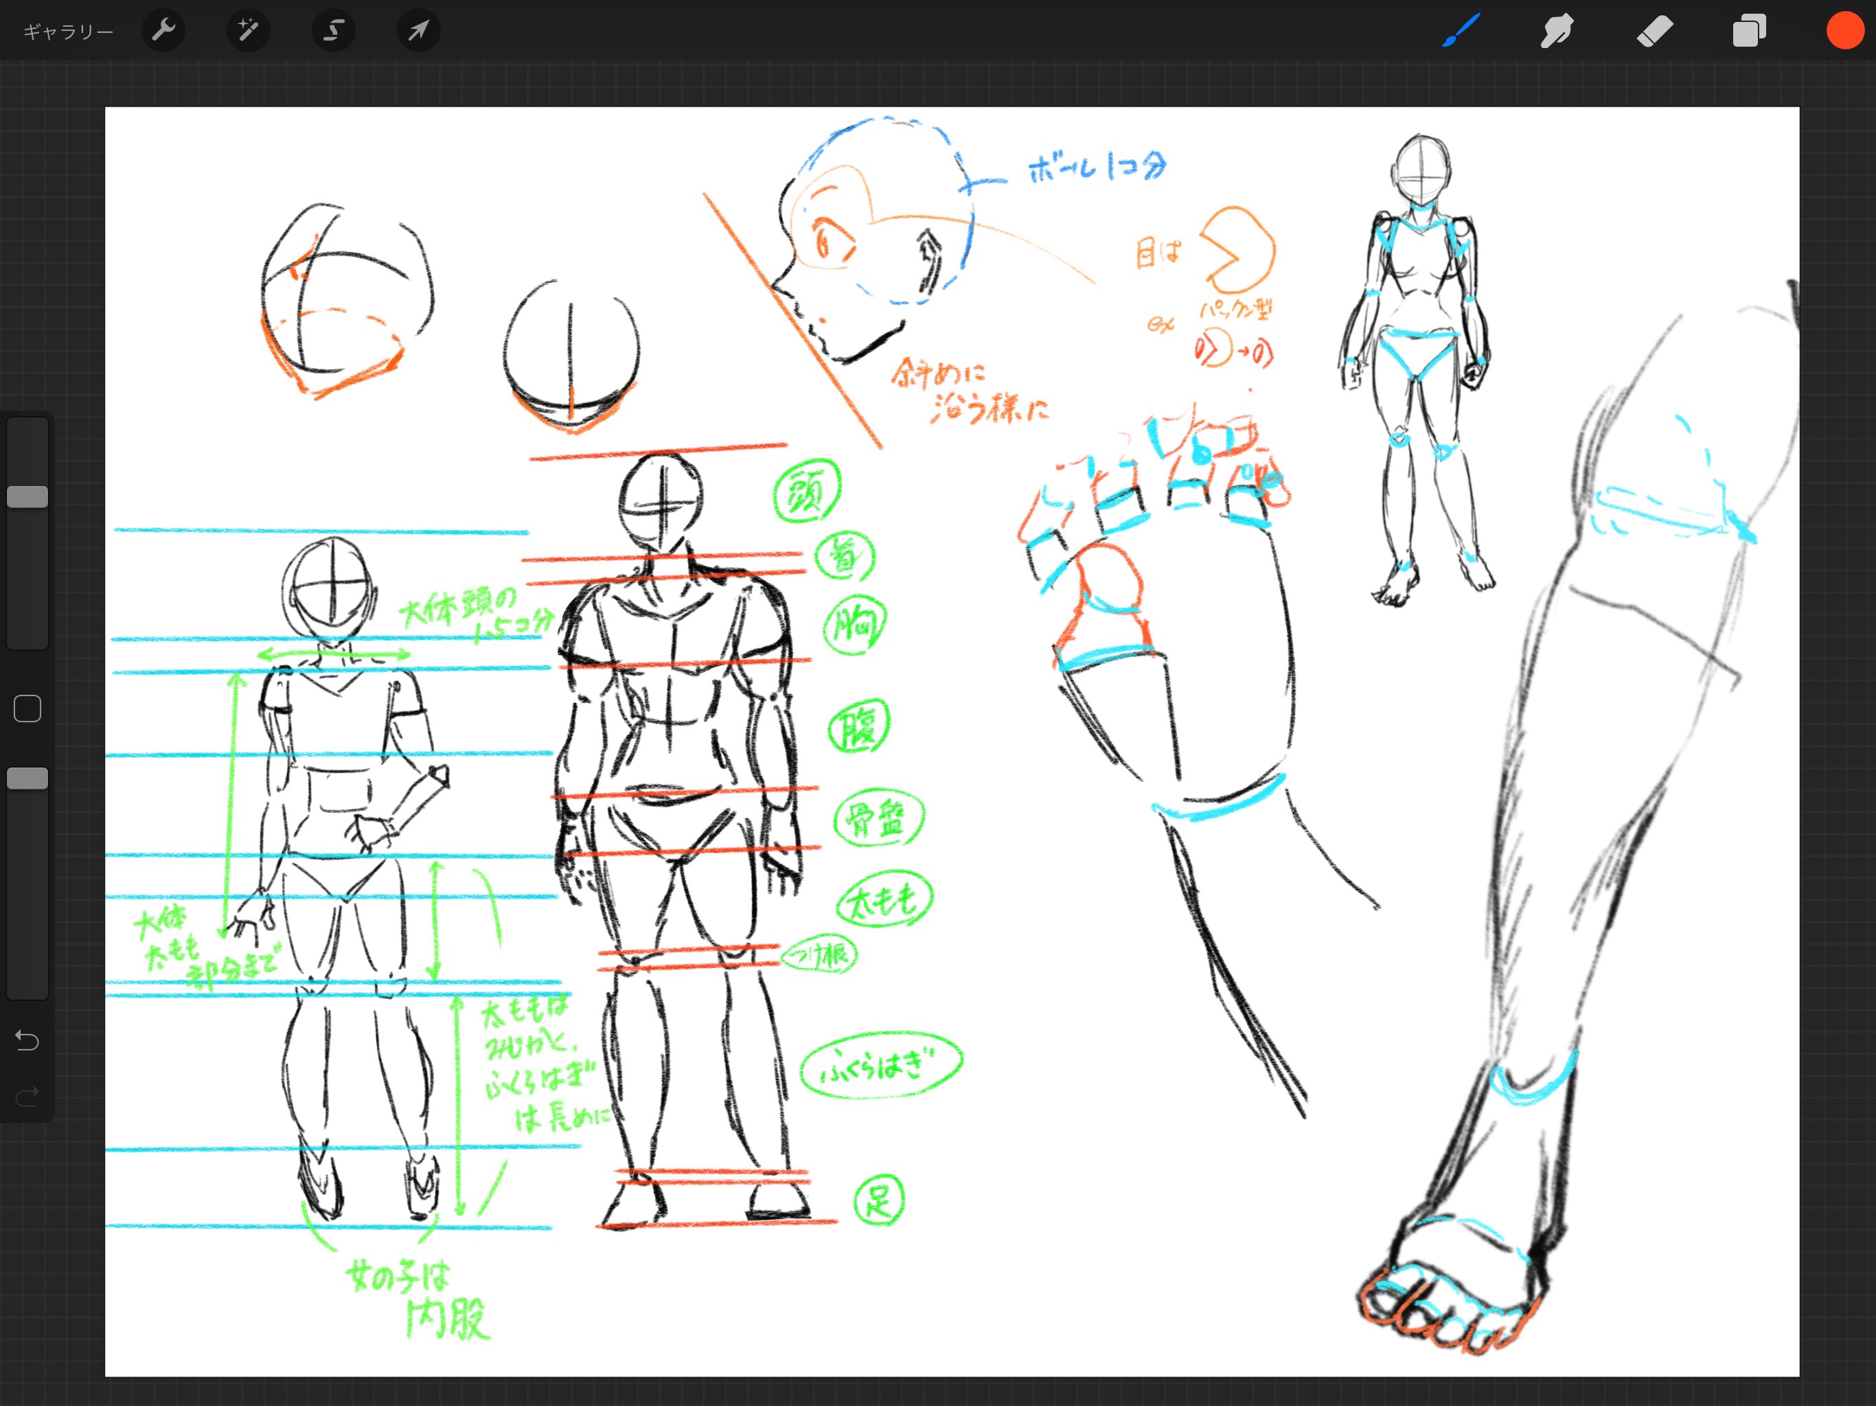This screenshot has width=1876, height=1406.
Task: Tap the green circled 足 label on canvas
Action: [879, 1200]
